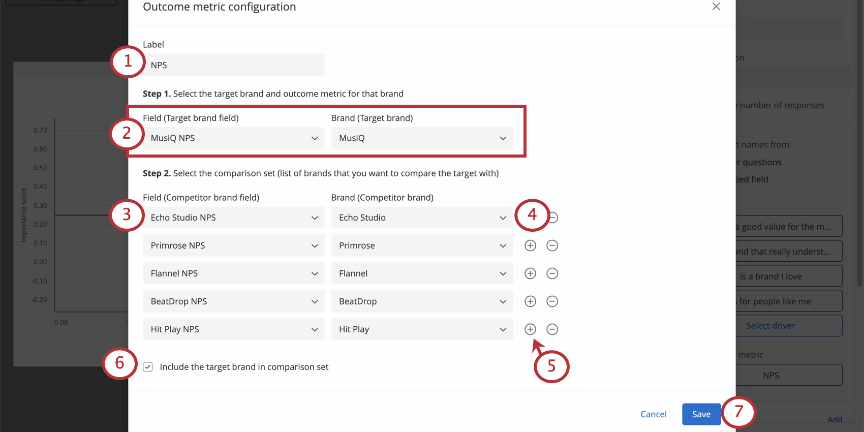Remove the Primrose comparison row

(552, 245)
